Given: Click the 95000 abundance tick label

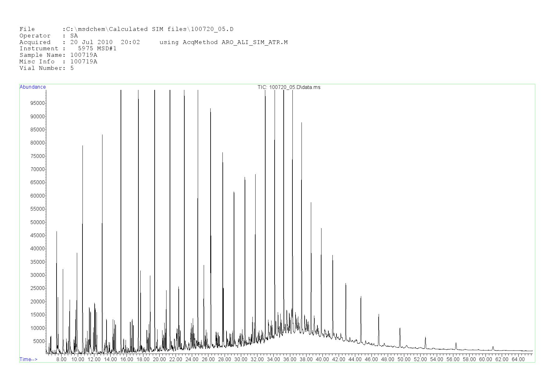Looking at the screenshot, I should [37, 103].
